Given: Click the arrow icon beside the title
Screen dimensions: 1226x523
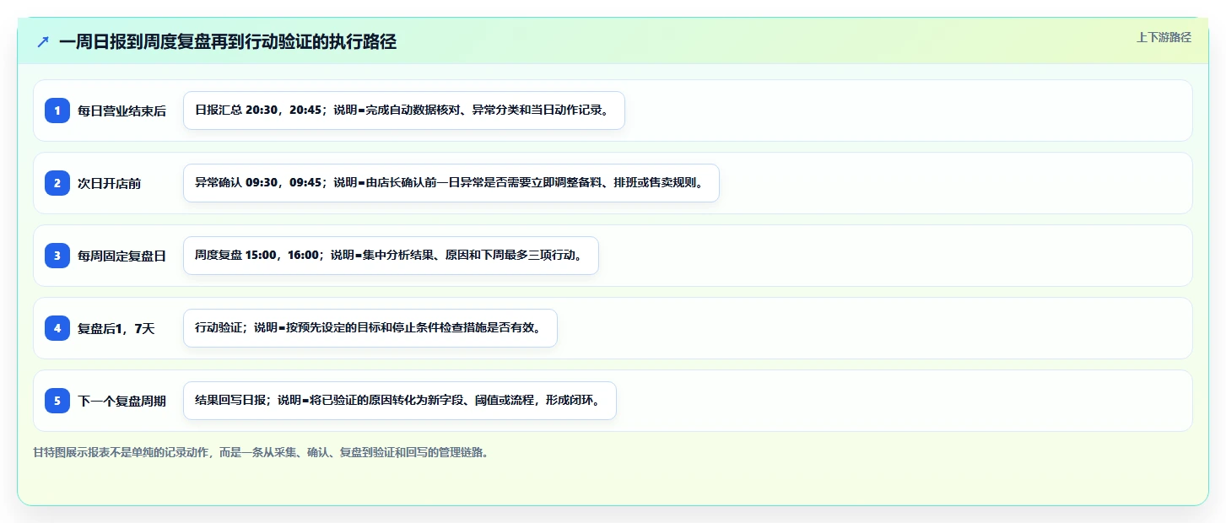Looking at the screenshot, I should pos(43,41).
